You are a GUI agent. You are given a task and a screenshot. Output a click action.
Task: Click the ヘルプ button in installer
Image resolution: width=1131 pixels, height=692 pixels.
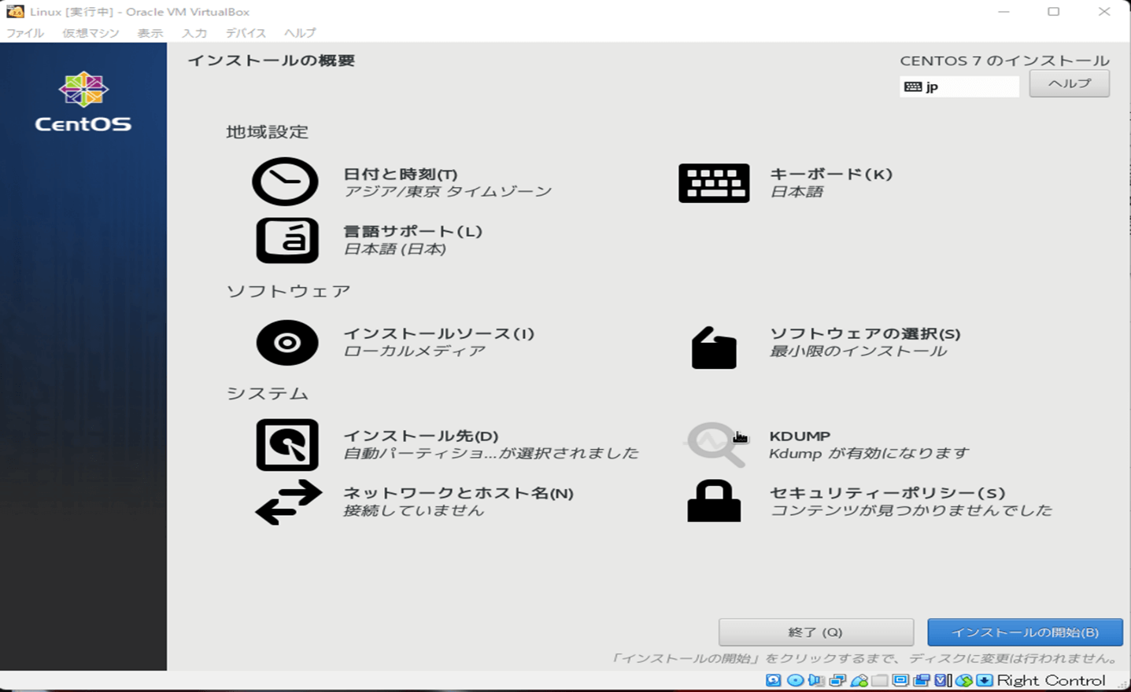pos(1069,83)
